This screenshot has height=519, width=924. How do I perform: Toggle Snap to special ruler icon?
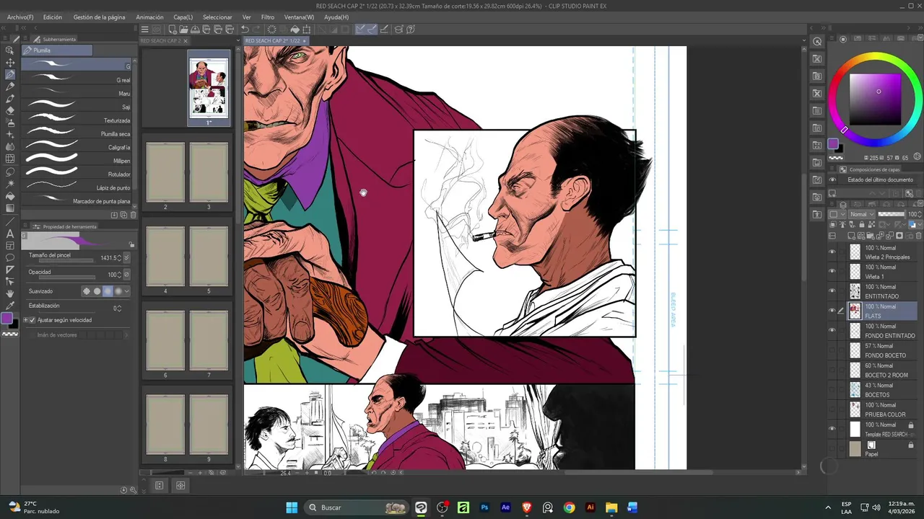[372, 30]
